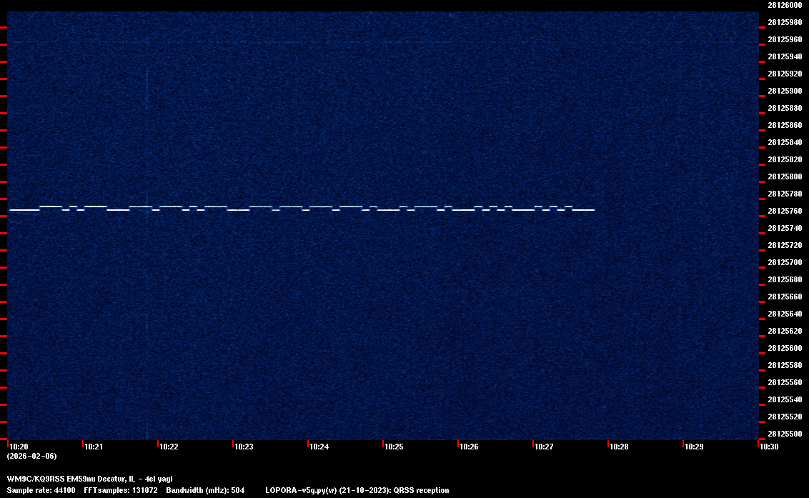Screen dimensions: 809x498
Task: Click the WM9C/KQ9RSS station caption
Action: coord(89,479)
